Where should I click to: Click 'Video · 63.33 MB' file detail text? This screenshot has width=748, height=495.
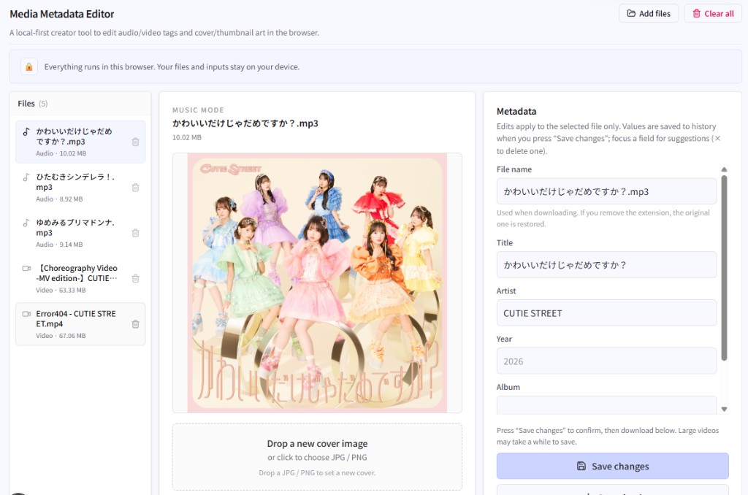[x=61, y=290]
